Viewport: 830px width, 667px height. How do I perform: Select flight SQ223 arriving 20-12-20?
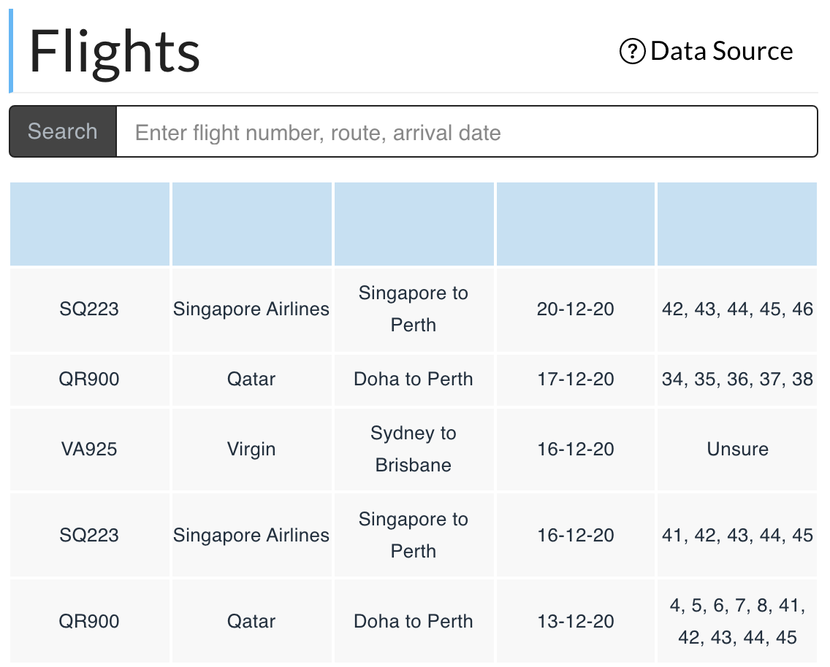tap(89, 309)
